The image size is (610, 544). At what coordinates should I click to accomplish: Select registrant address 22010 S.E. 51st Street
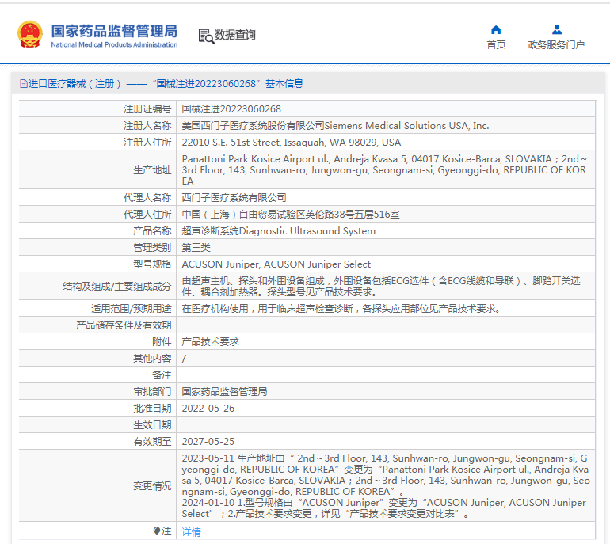pos(386,143)
